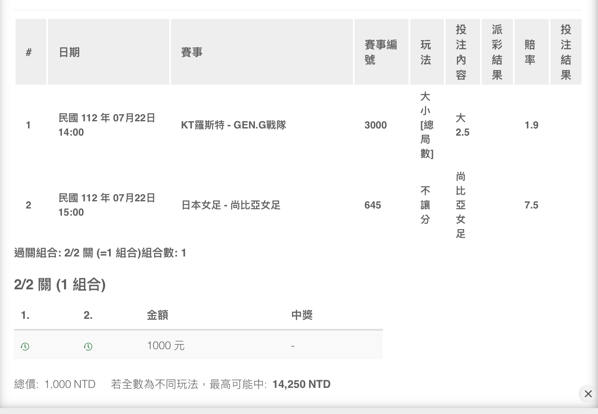Click the 賽事編號 column header
The height and width of the screenshot is (414, 598).
tap(381, 52)
